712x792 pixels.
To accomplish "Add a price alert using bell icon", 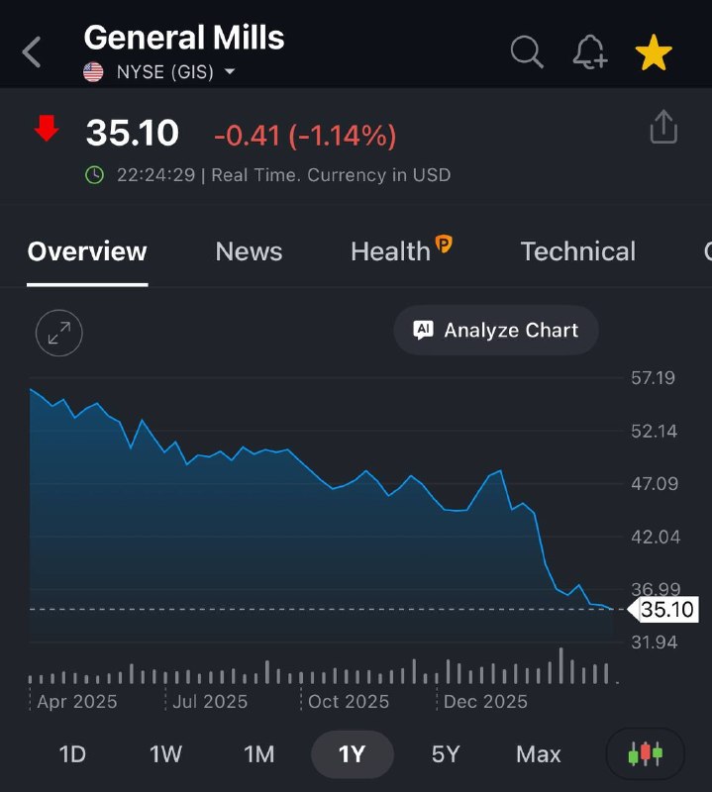I will [x=590, y=52].
